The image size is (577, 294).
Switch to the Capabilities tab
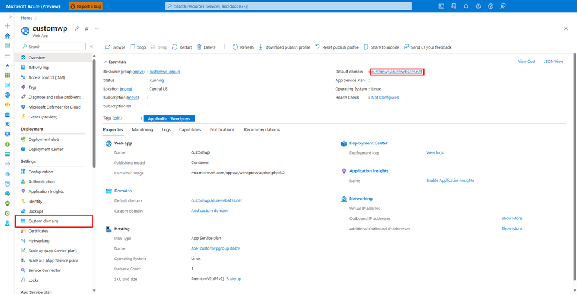coord(190,129)
